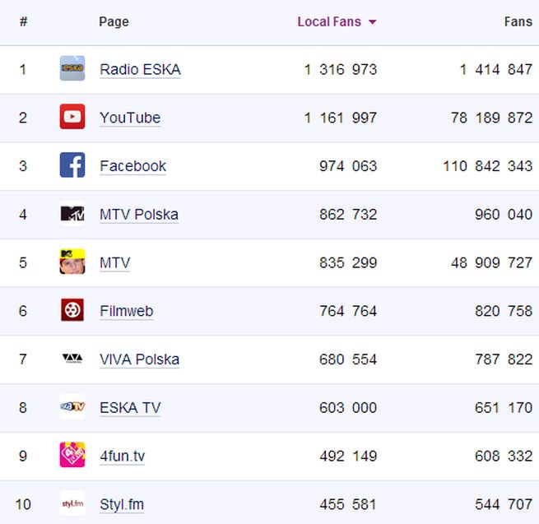
Task: Sort table by Local Fans header
Action: [x=328, y=22]
